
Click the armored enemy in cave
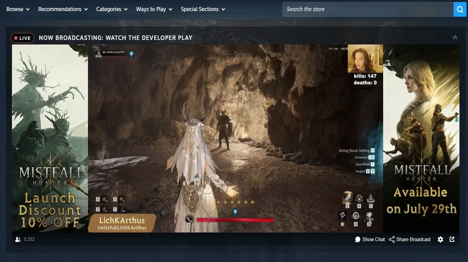(224, 130)
